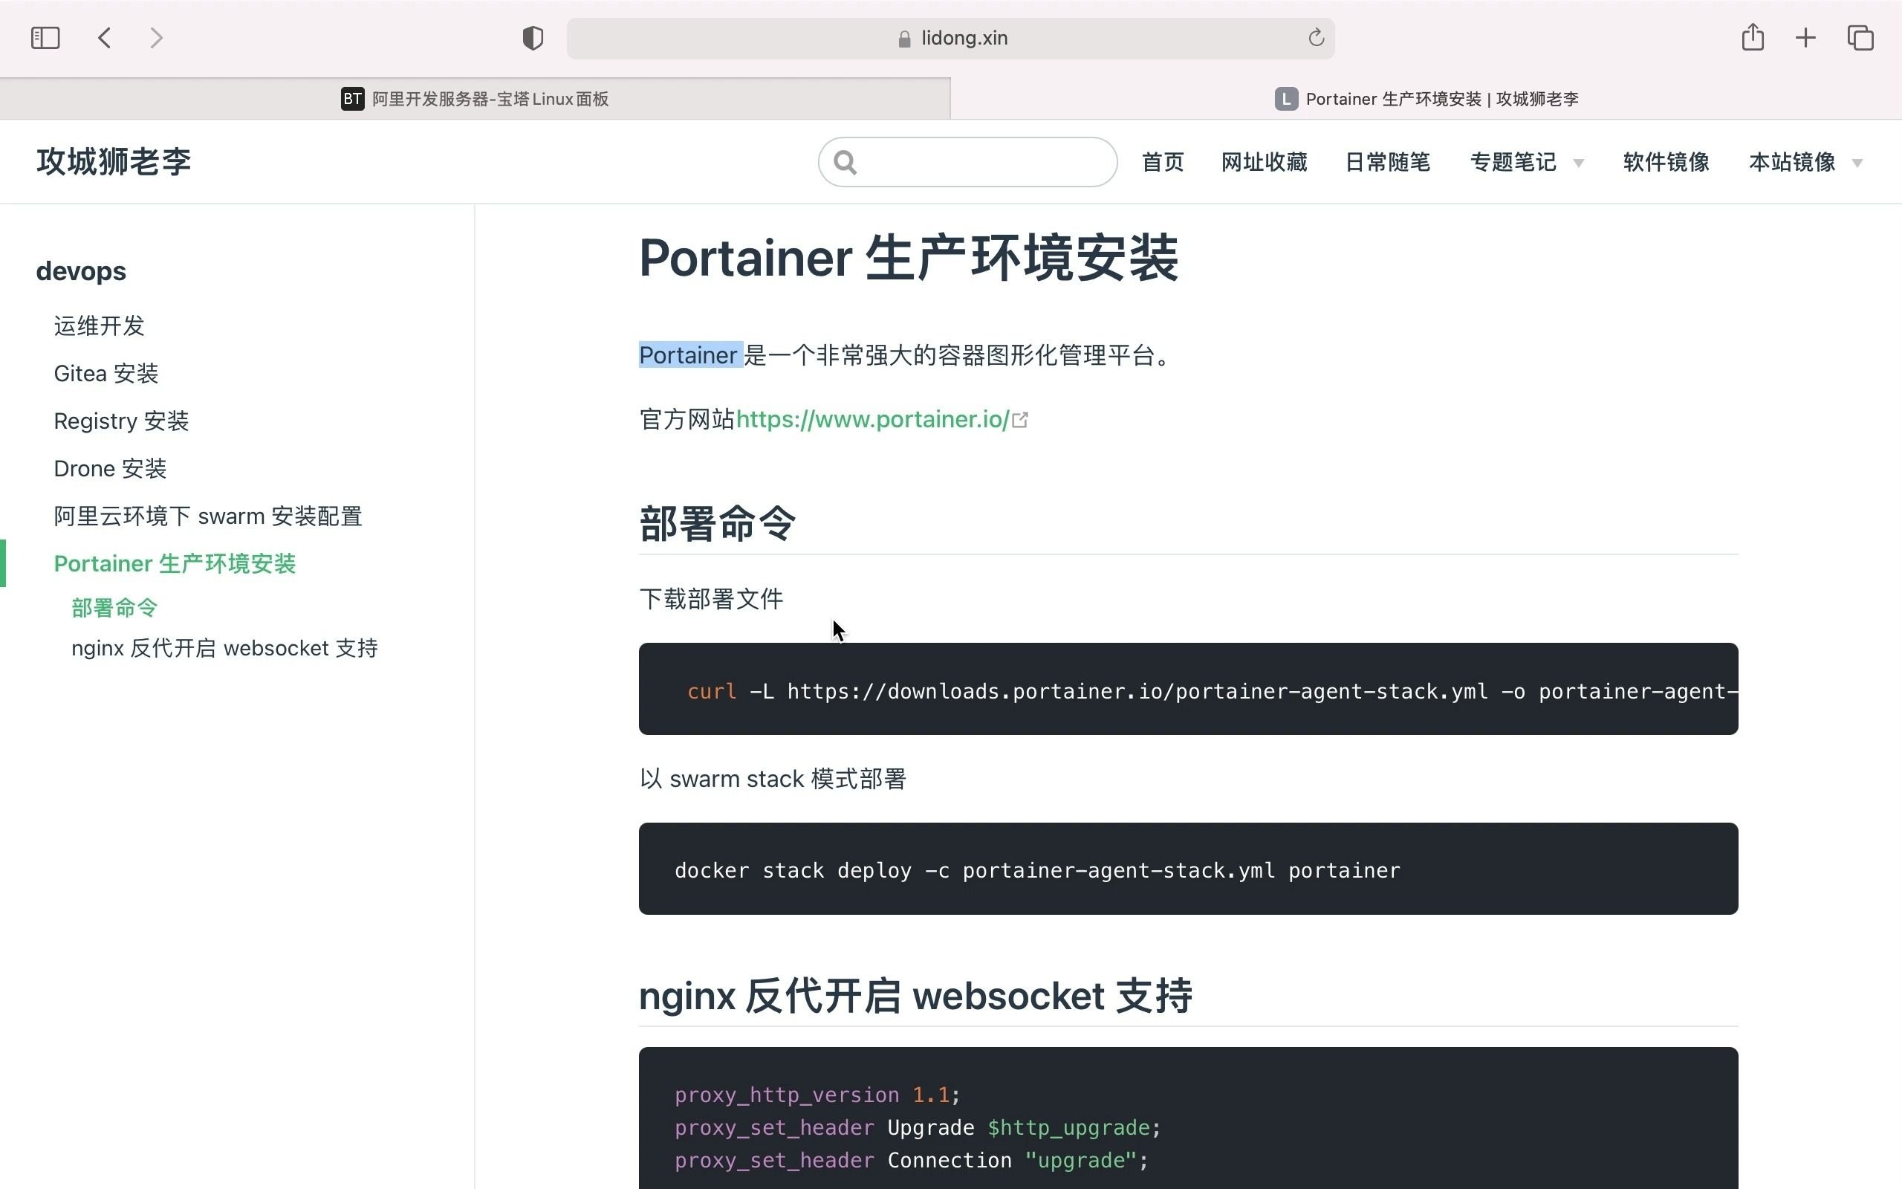
Task: Open the https://www.portainer.io/ link
Action: (872, 419)
